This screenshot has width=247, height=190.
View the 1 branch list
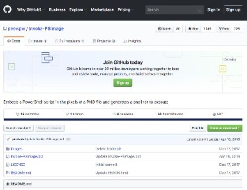[75, 114]
